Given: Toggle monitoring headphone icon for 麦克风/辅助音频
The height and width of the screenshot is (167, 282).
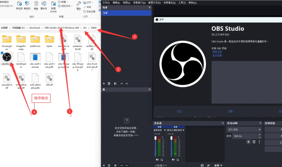Looking at the screenshot, I should (178, 160).
